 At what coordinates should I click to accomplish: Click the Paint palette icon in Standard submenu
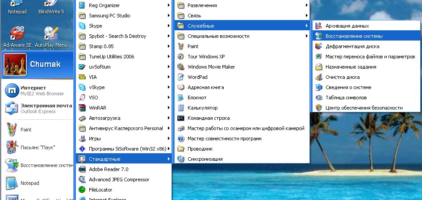coord(181,46)
